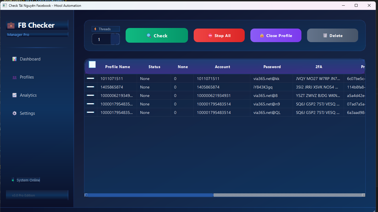Toggle checkbox for profile 1011071511 row
The image size is (378, 212).
pyautogui.click(x=90, y=78)
